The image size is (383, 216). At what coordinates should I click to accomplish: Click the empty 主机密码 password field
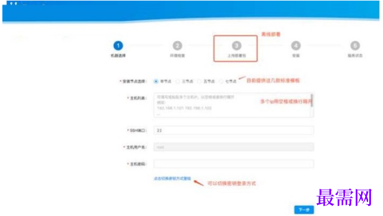234,164
